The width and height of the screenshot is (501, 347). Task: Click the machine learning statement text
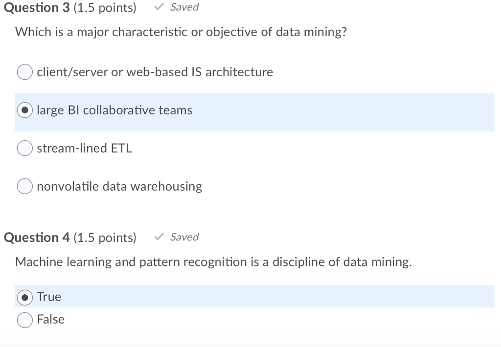[214, 262]
